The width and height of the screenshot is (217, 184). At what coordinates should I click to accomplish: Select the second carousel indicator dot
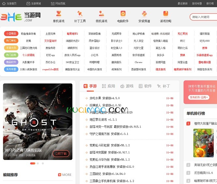point(38,163)
